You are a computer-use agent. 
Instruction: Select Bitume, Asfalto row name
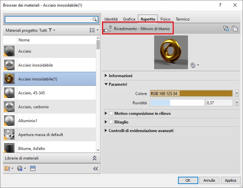tap(31, 149)
